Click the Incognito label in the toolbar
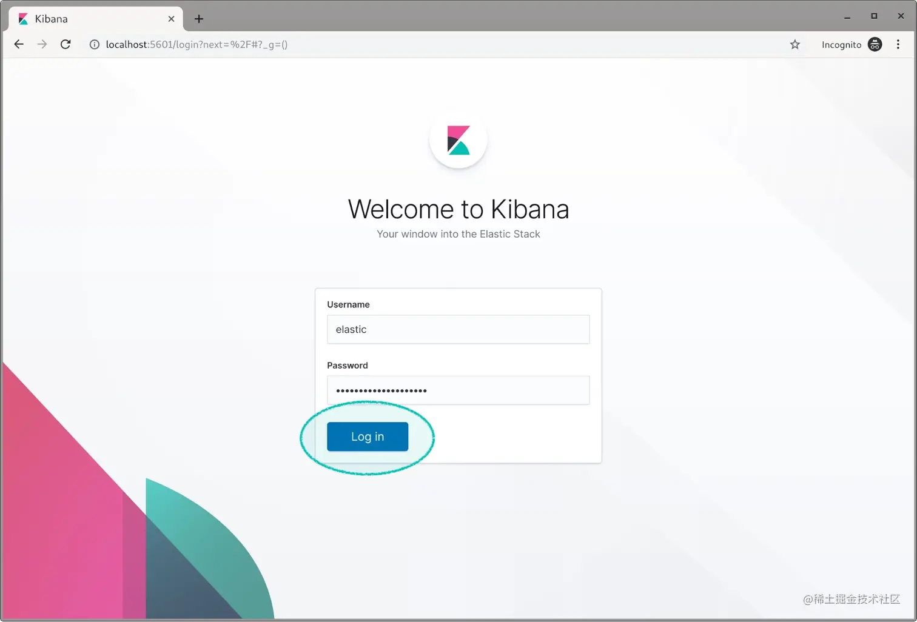The width and height of the screenshot is (917, 622). click(x=842, y=44)
